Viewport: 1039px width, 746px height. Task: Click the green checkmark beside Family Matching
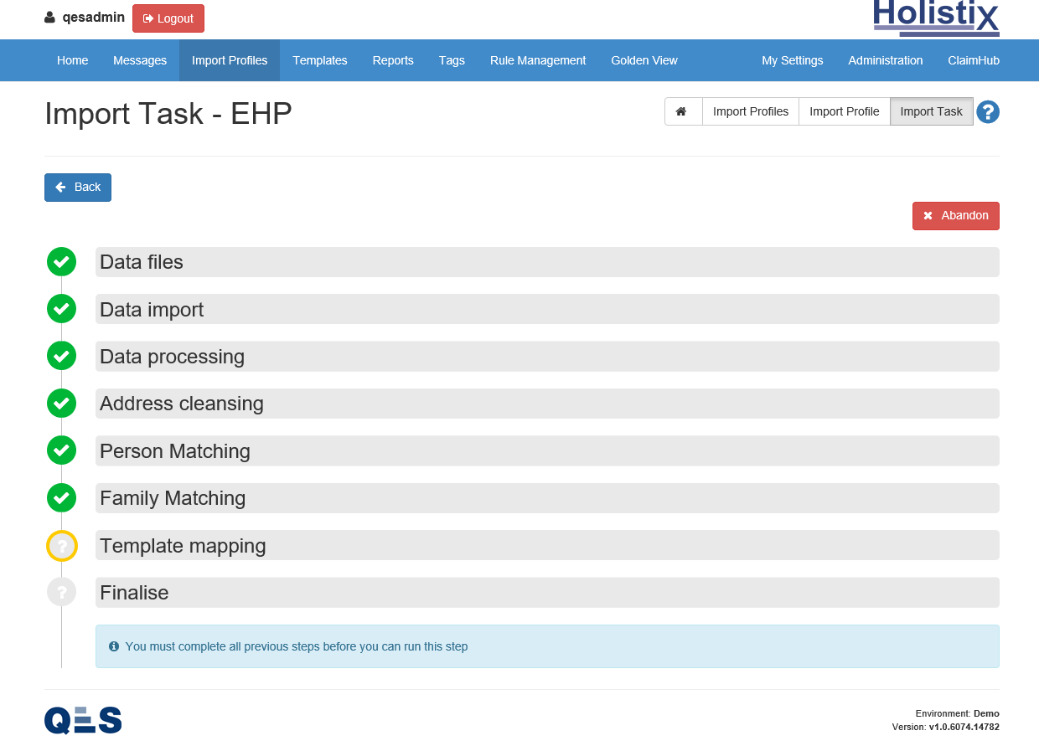point(61,498)
